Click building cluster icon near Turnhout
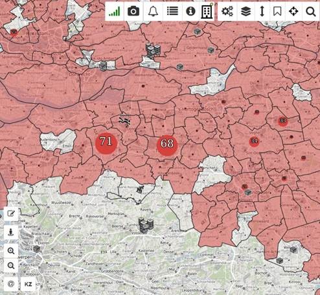The height and width of the screenshot is (295, 320). tap(146, 225)
